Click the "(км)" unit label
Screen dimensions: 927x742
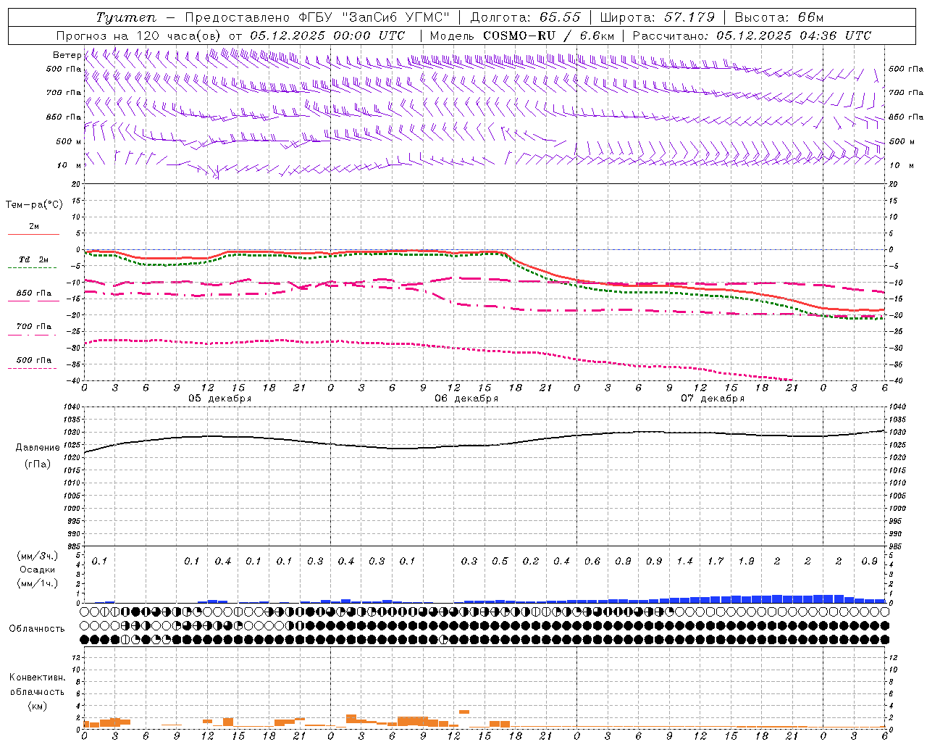(38, 705)
